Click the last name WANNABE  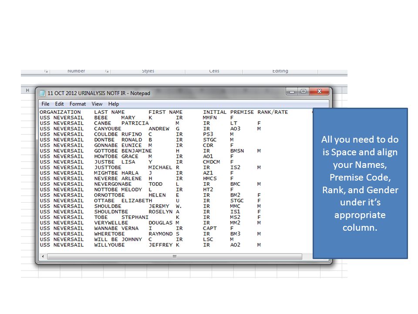pos(106,228)
